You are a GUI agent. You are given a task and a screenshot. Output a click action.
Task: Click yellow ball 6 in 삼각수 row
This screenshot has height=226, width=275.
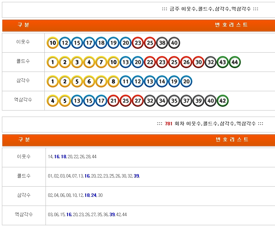[x=89, y=81]
